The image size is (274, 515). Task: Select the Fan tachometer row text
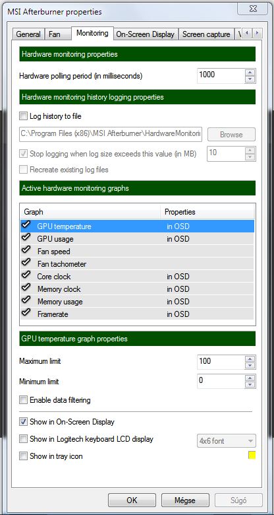point(62,264)
